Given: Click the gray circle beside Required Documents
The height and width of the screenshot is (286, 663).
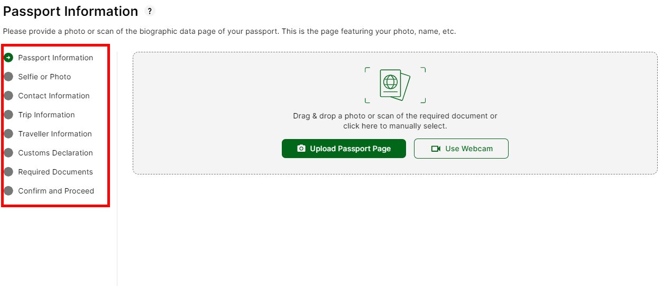Looking at the screenshot, I should (x=8, y=172).
